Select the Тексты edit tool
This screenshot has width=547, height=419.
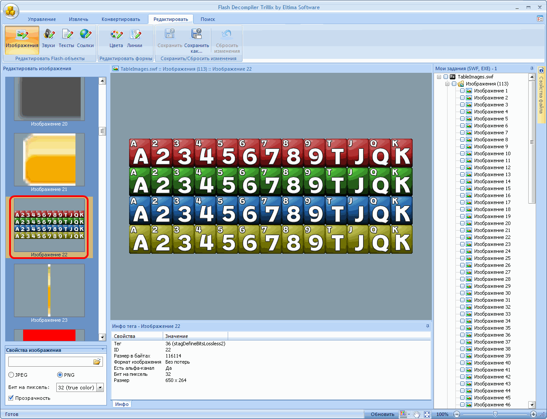tap(66, 37)
